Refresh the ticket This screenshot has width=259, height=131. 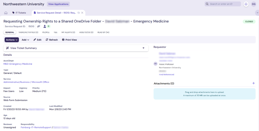[x=52, y=40]
